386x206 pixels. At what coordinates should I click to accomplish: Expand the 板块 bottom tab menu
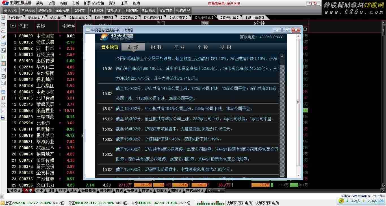click(132, 190)
